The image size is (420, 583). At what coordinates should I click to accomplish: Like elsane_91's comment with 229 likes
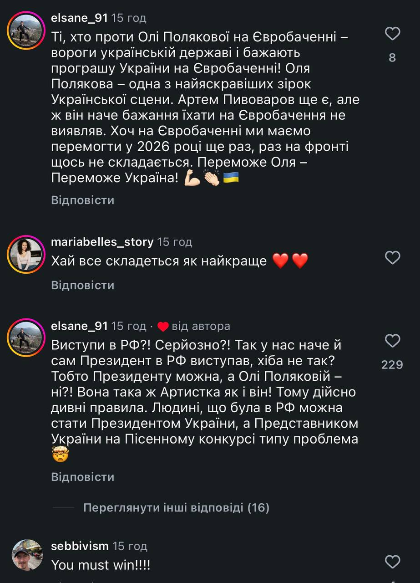coord(392,341)
